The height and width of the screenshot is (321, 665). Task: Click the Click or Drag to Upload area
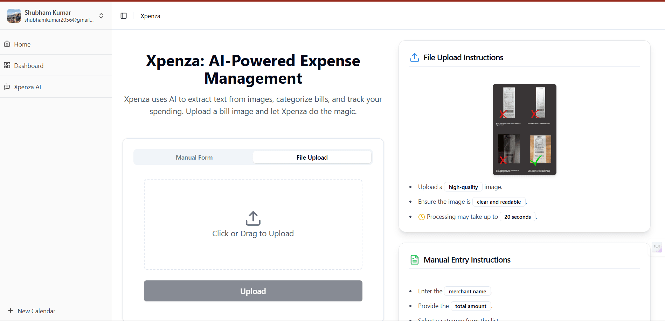253,233
